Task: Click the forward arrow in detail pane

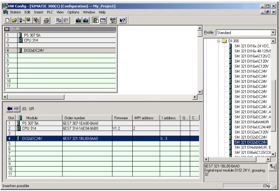Action: click(x=17, y=109)
